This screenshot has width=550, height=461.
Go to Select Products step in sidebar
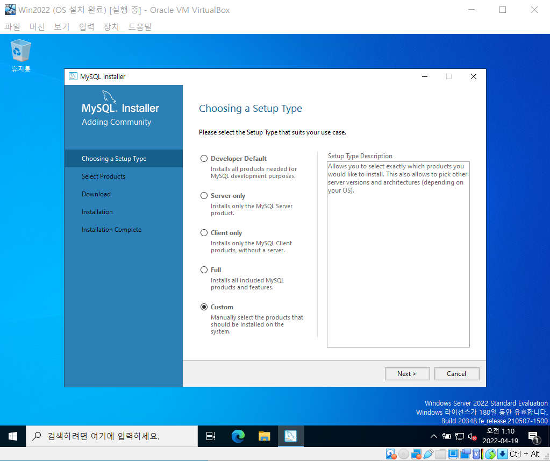[x=103, y=176]
